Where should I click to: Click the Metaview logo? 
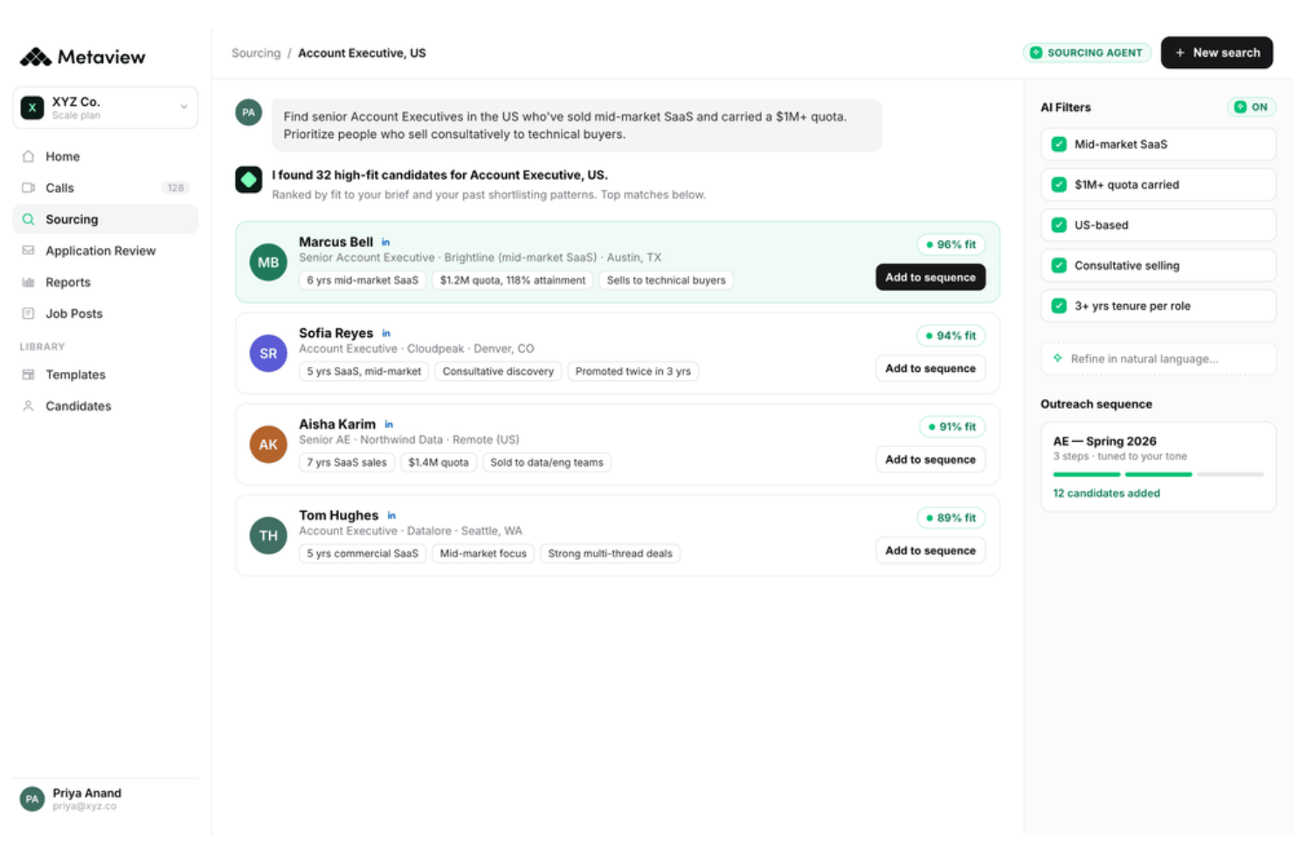click(82, 57)
